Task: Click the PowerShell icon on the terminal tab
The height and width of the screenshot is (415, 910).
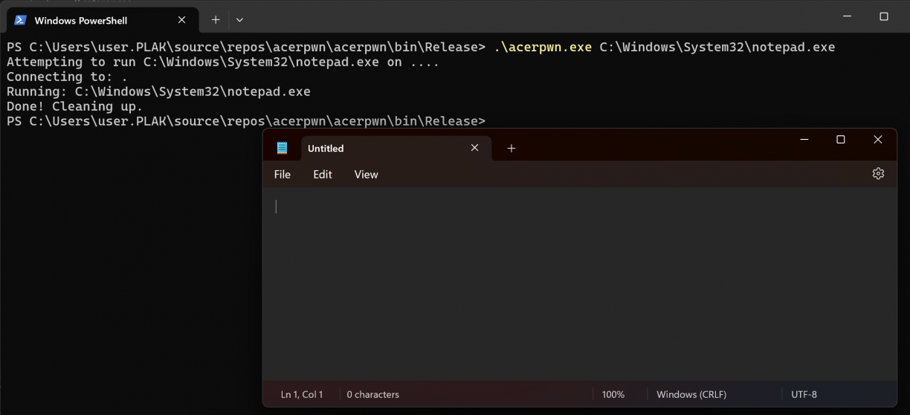Action: [21, 20]
